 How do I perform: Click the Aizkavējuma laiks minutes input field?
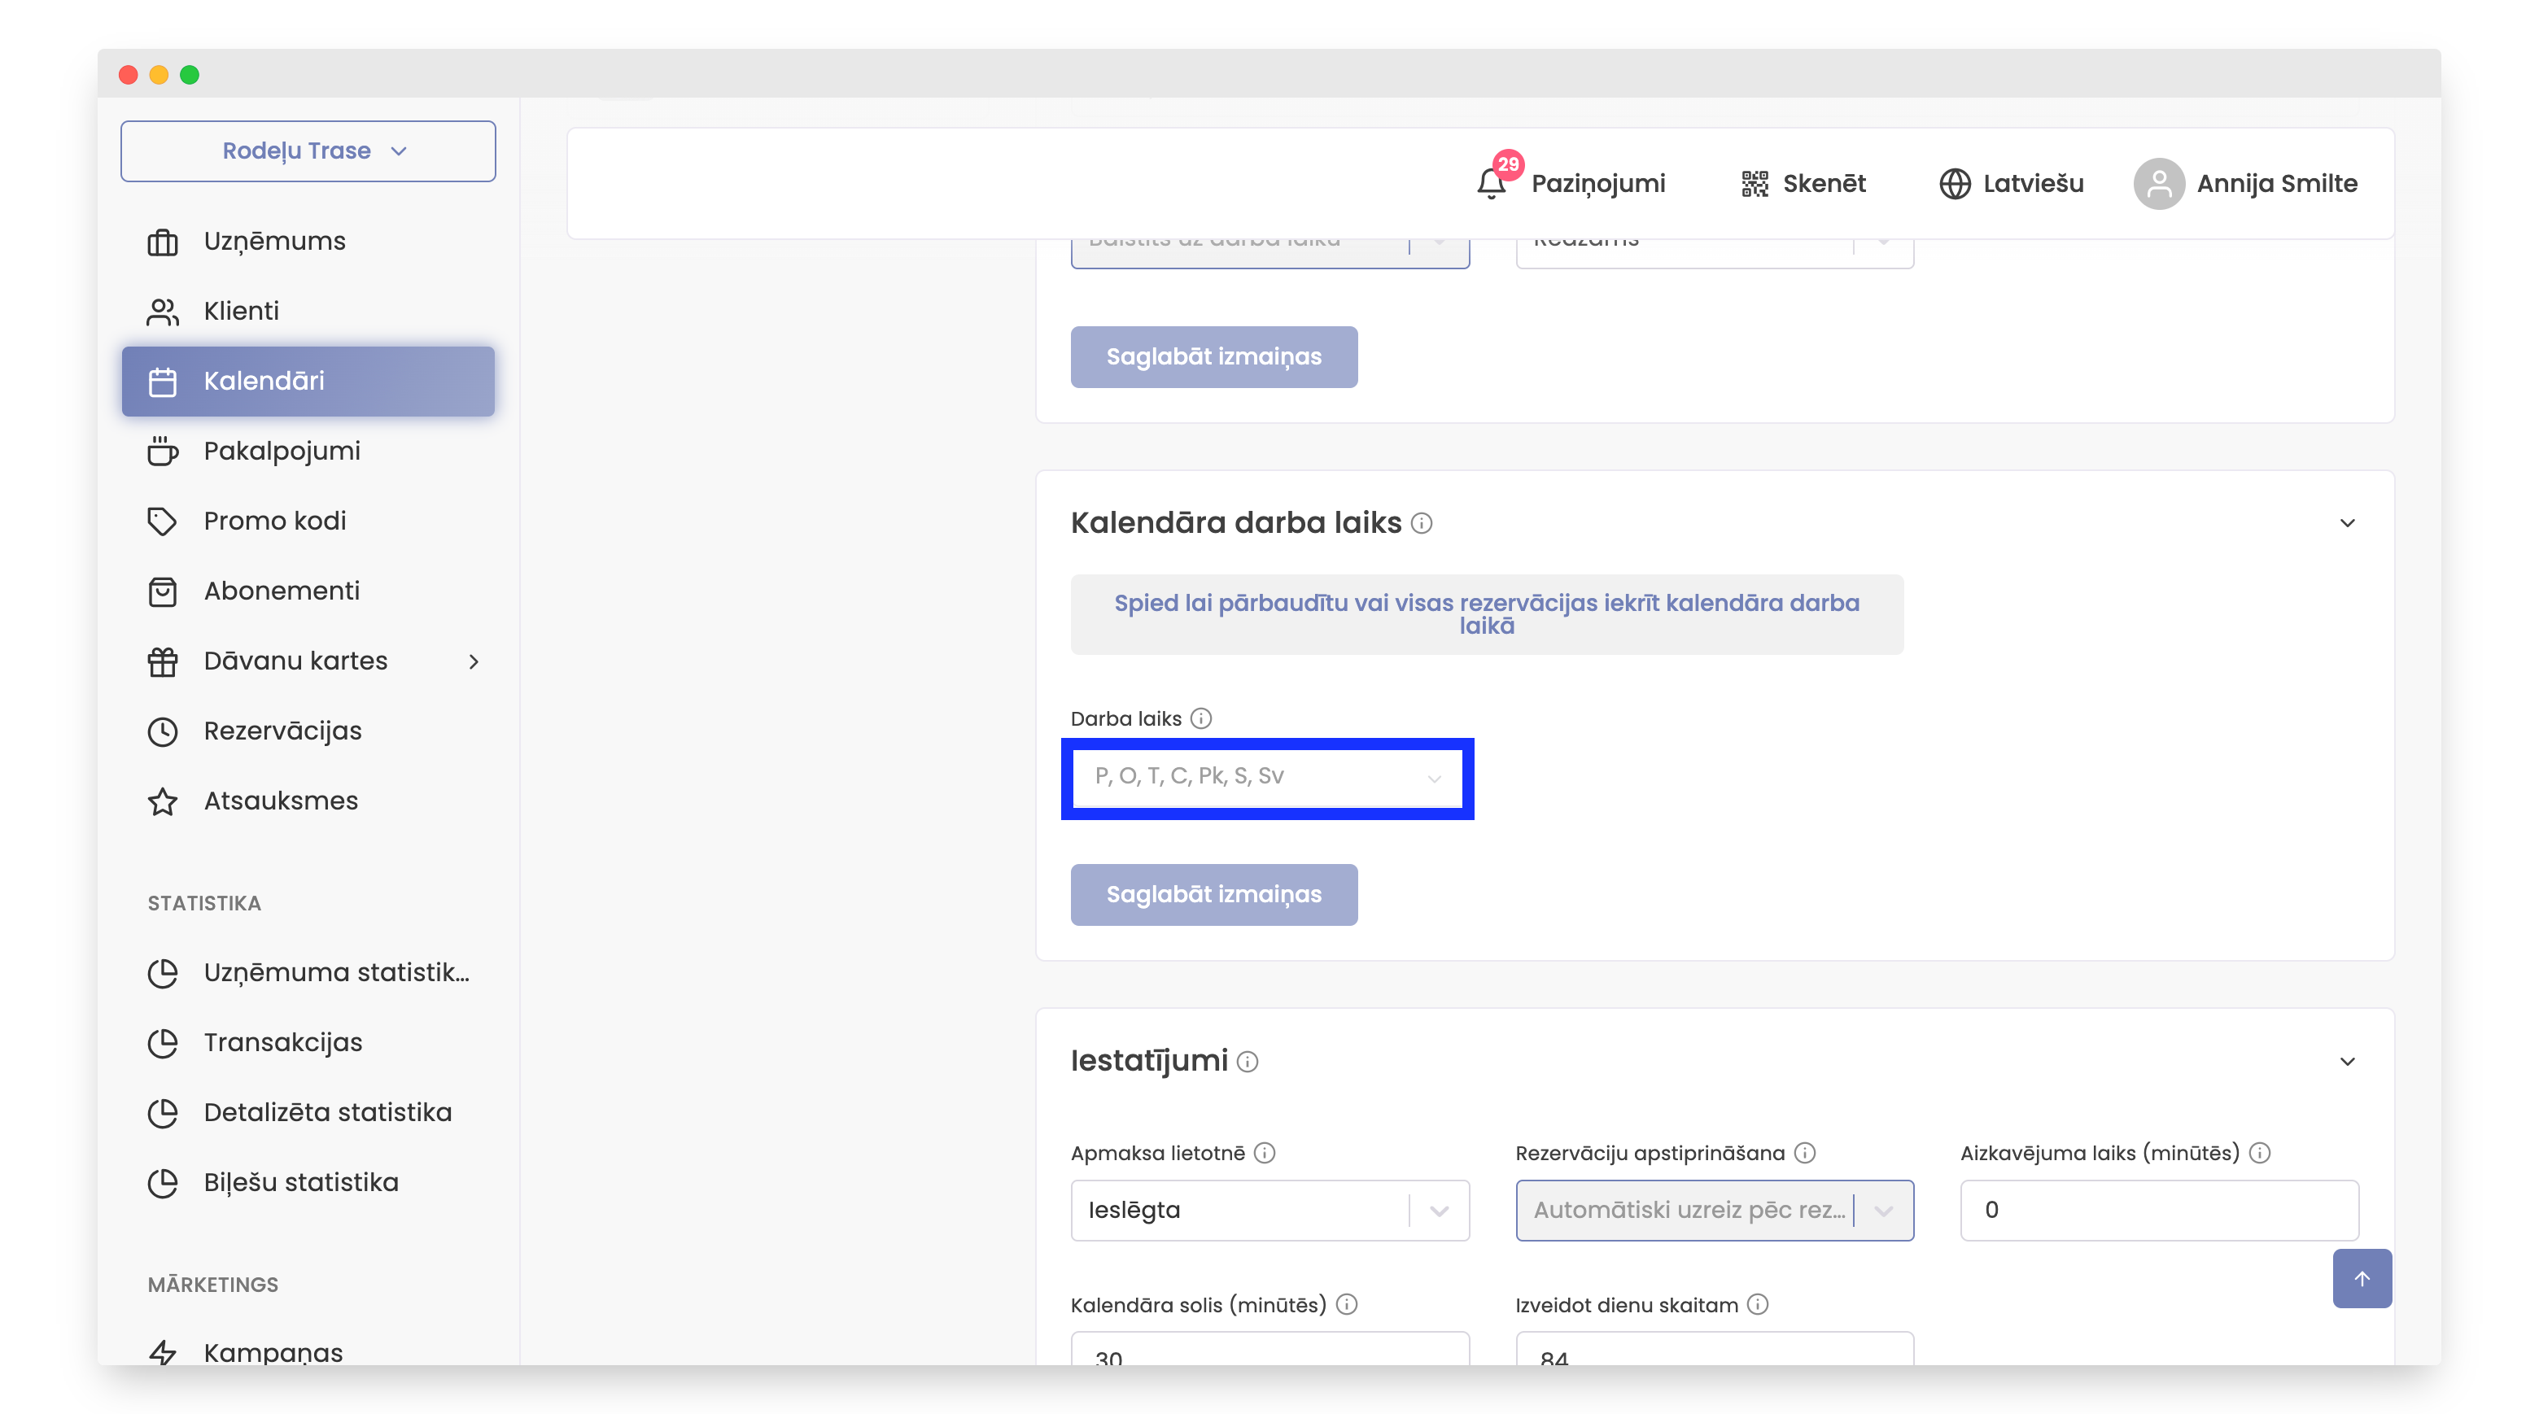tap(2158, 1210)
